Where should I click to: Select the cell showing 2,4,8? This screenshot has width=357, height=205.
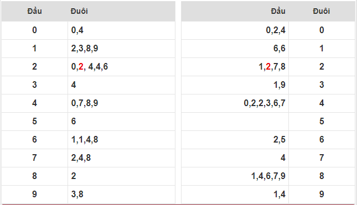121,157
